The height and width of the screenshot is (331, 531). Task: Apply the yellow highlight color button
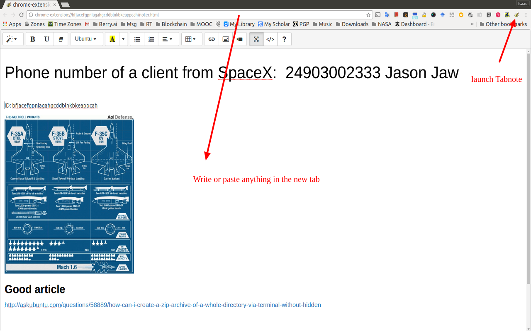click(x=112, y=39)
